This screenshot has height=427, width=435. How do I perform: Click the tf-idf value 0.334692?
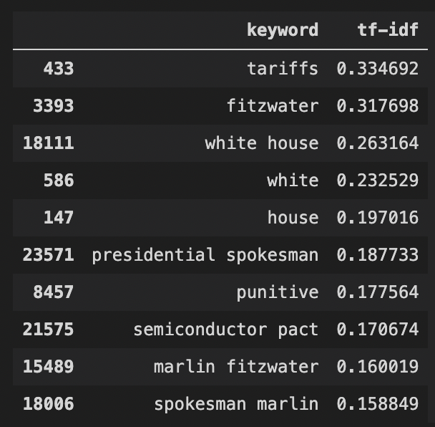click(378, 69)
